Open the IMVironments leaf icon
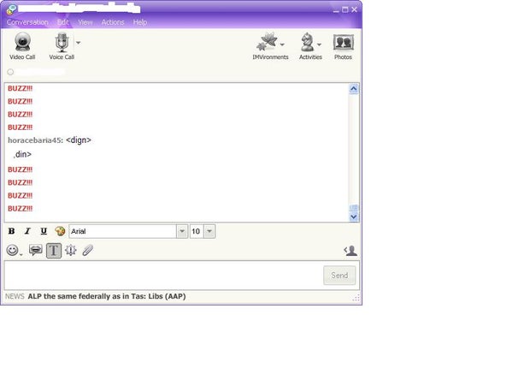 (x=267, y=42)
